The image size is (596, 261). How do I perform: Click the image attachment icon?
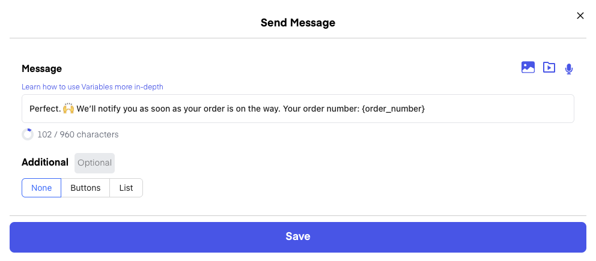[x=528, y=68]
